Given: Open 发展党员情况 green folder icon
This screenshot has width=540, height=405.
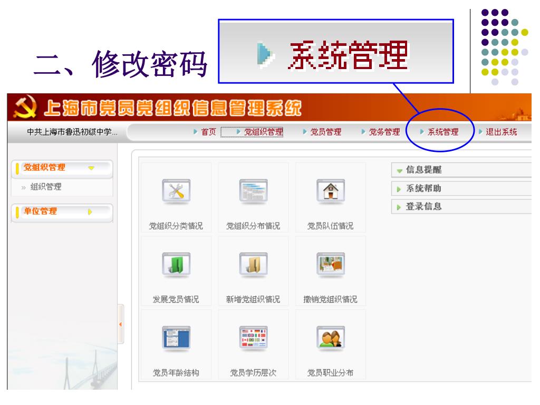Looking at the screenshot, I should [x=176, y=264].
